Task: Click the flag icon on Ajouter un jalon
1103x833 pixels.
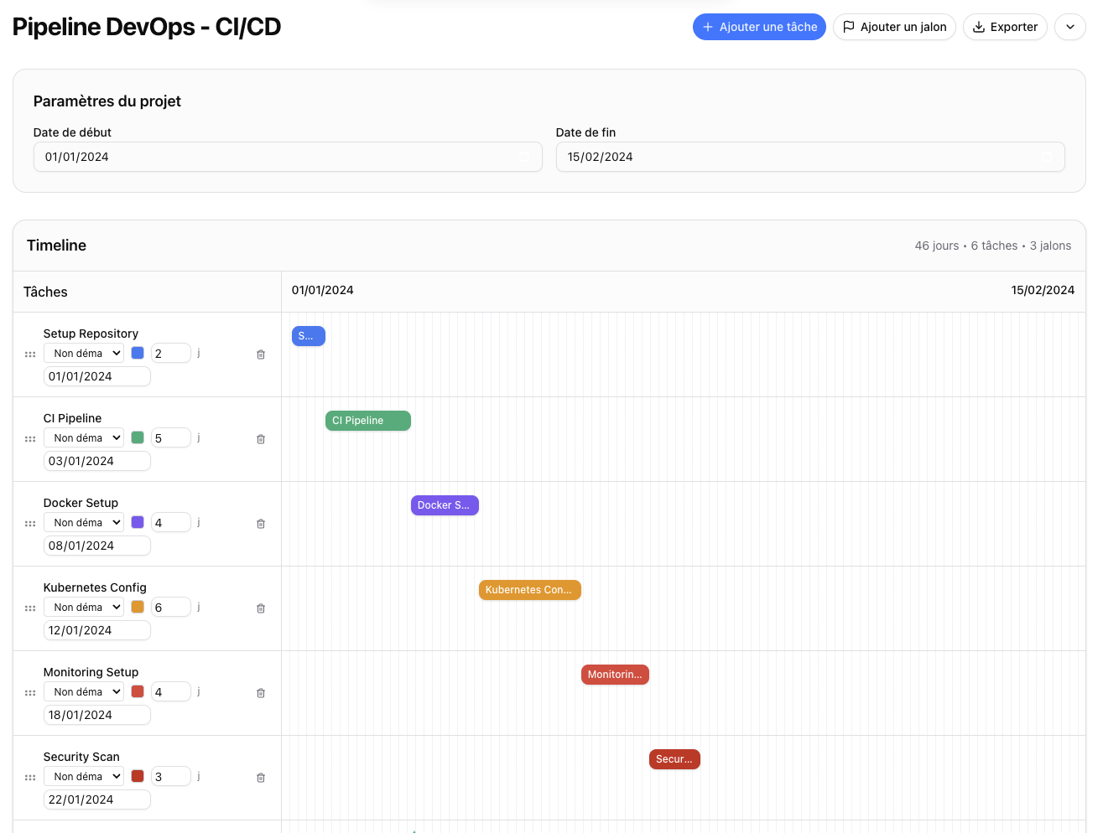Action: 847,27
